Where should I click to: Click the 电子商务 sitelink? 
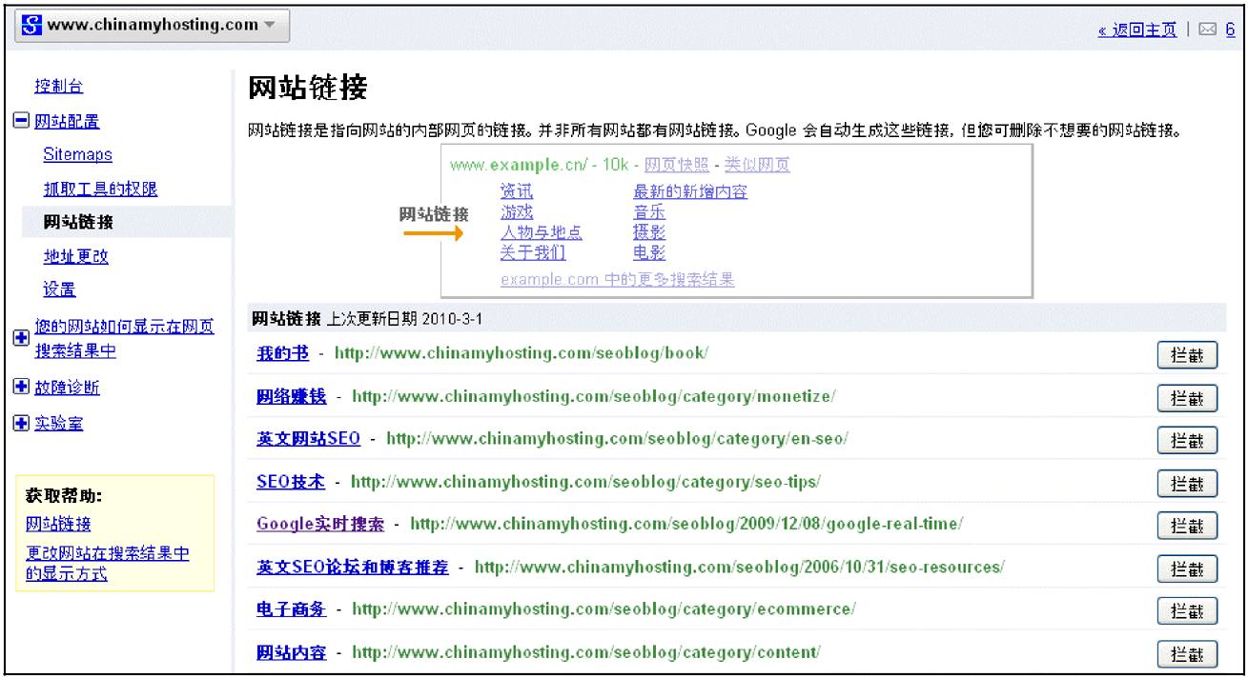click(x=291, y=609)
